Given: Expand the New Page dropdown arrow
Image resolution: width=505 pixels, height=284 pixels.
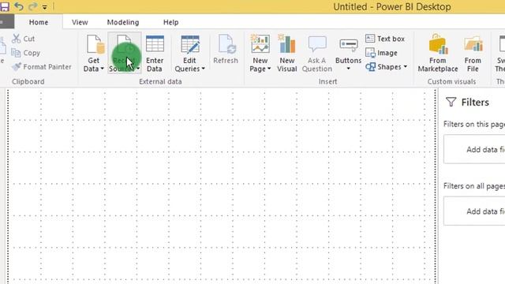Looking at the screenshot, I should tap(269, 69).
